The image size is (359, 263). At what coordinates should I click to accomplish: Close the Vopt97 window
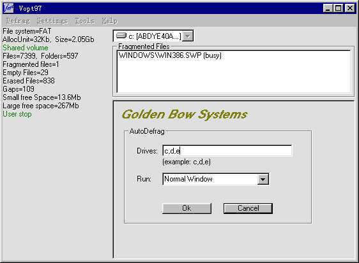(x=350, y=8)
